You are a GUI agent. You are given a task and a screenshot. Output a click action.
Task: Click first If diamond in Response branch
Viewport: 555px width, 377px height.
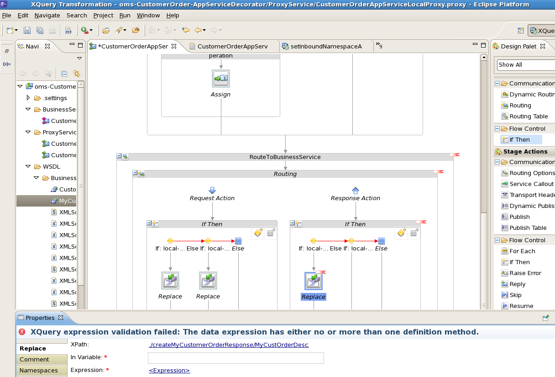(314, 241)
